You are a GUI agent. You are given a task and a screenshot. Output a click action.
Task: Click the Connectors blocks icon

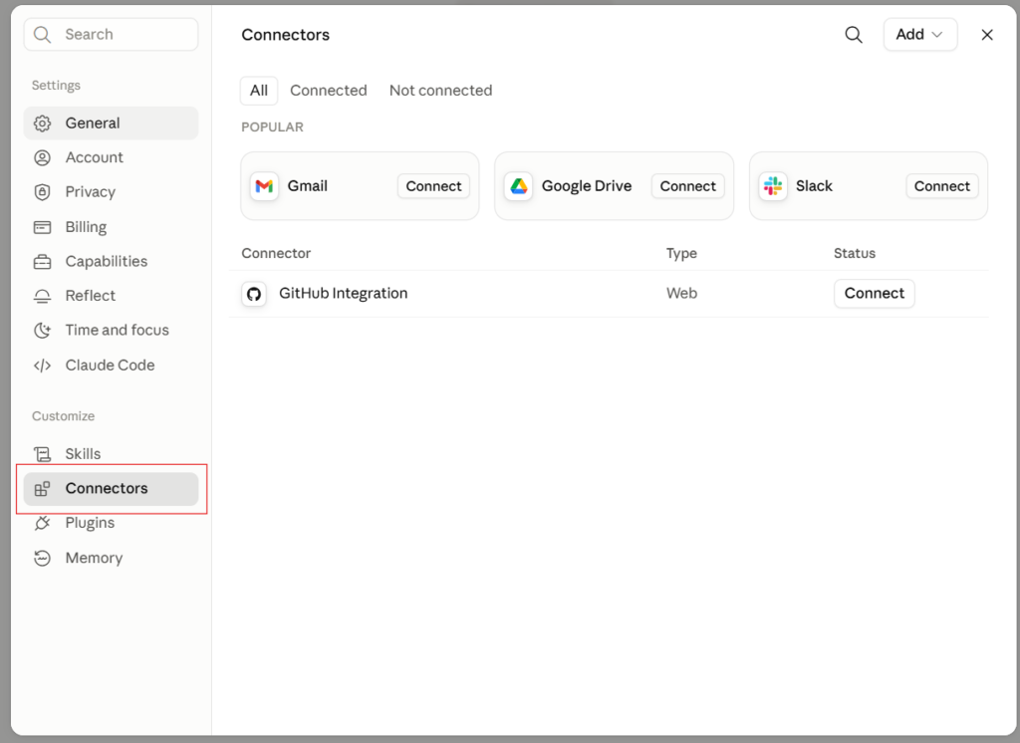(42, 489)
